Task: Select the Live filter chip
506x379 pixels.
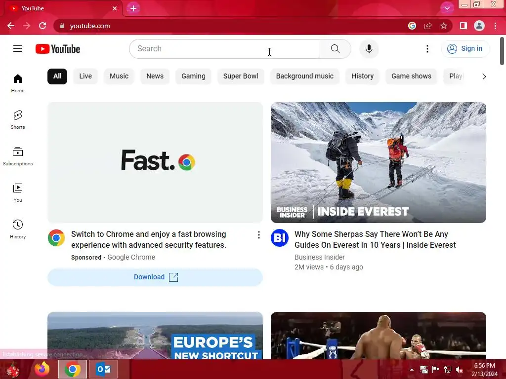Action: 85,76
